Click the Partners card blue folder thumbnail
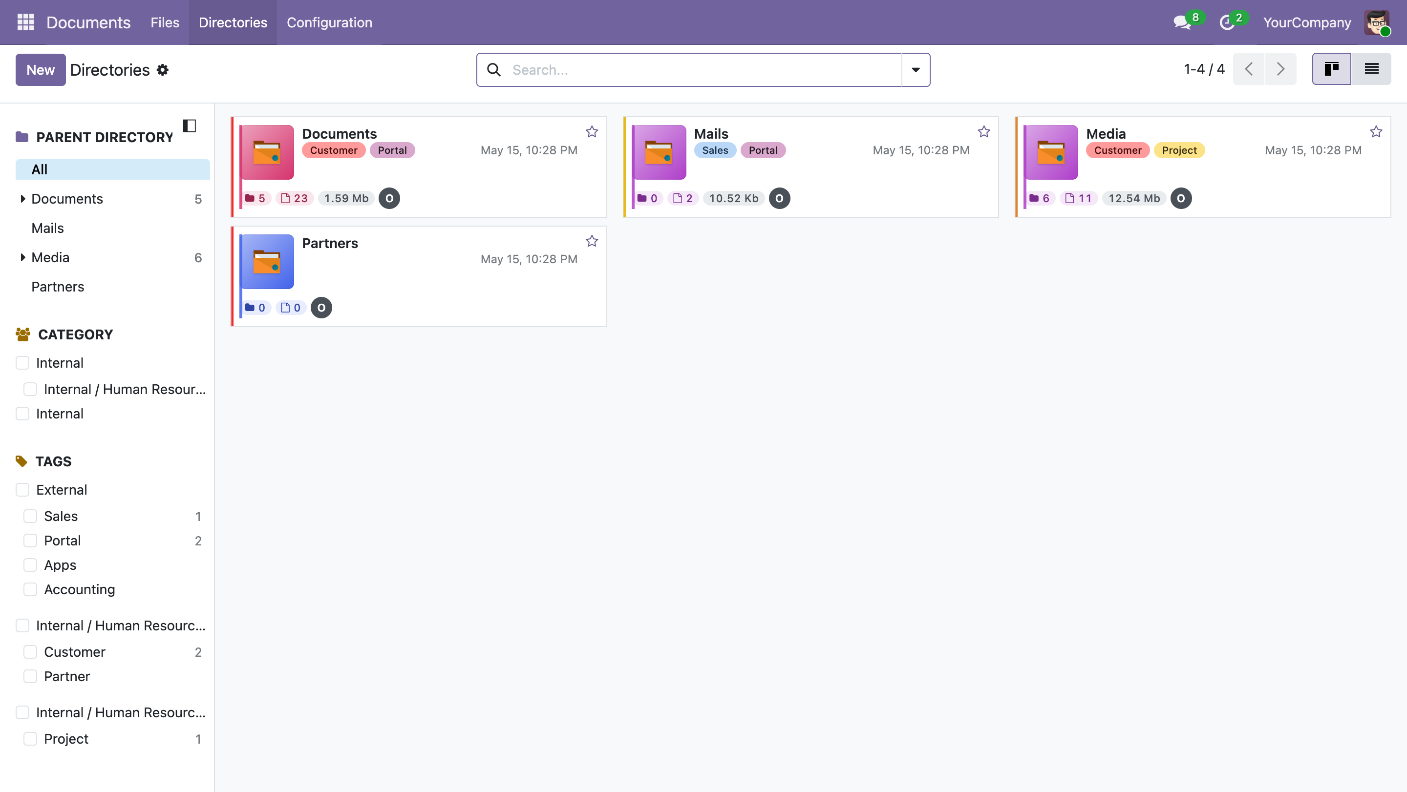The height and width of the screenshot is (792, 1407). pyautogui.click(x=267, y=261)
